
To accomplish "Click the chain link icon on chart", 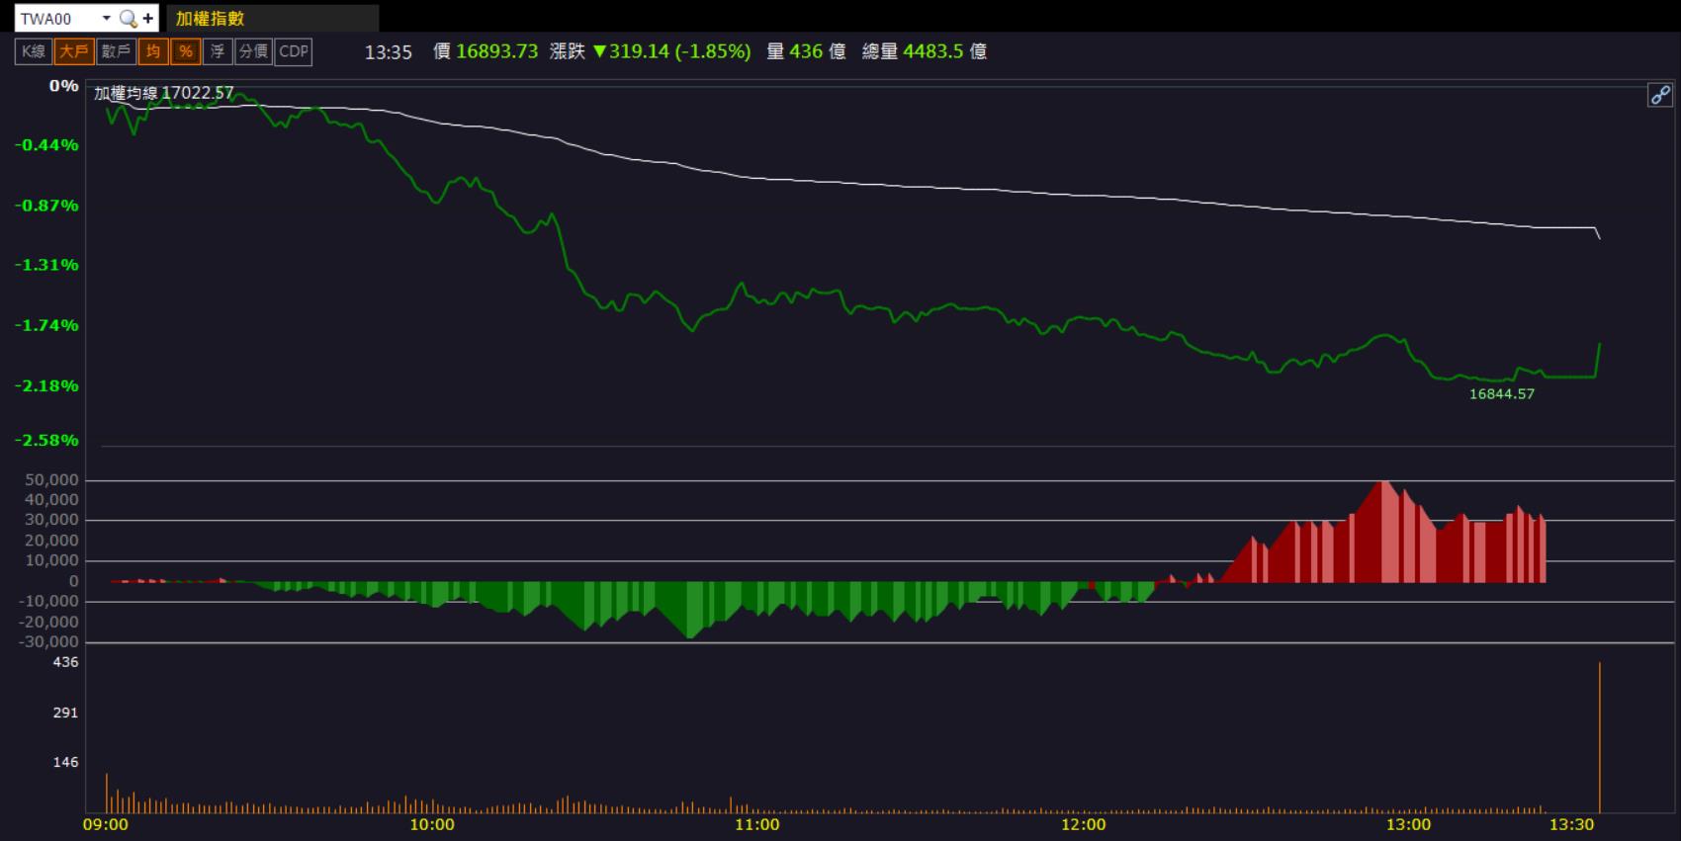I will tap(1659, 95).
